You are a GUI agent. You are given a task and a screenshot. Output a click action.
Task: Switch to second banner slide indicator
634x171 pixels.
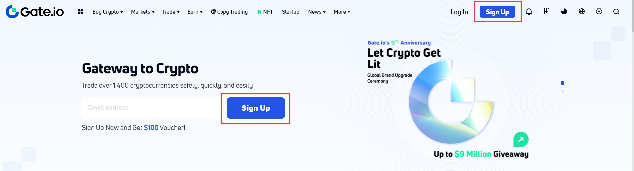[563, 91]
